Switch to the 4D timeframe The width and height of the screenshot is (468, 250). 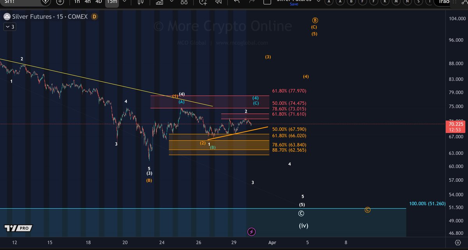coord(99,2)
